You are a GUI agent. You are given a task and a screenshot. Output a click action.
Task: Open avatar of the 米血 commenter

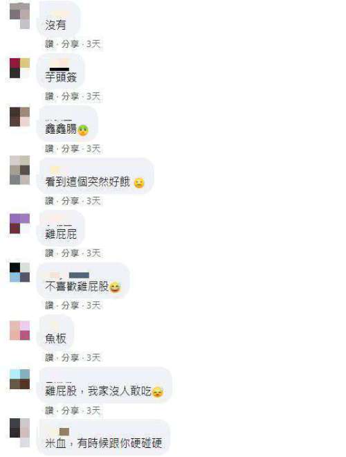(20, 433)
